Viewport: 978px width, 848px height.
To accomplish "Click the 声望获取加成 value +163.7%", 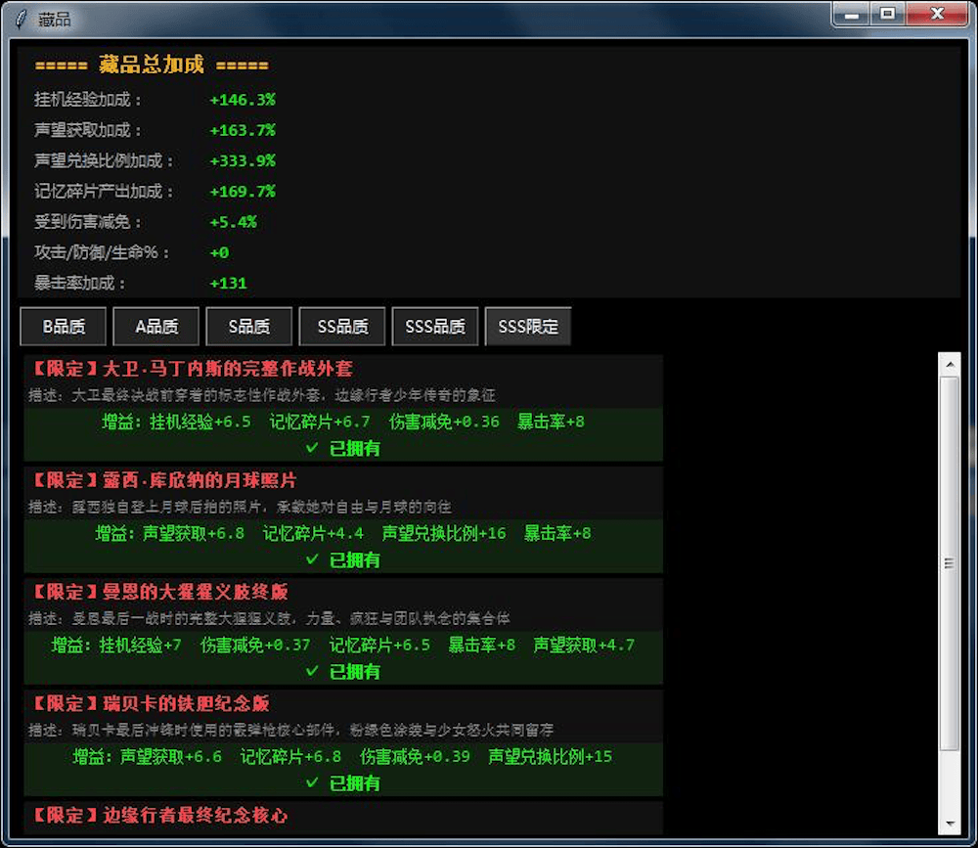I will [x=243, y=130].
